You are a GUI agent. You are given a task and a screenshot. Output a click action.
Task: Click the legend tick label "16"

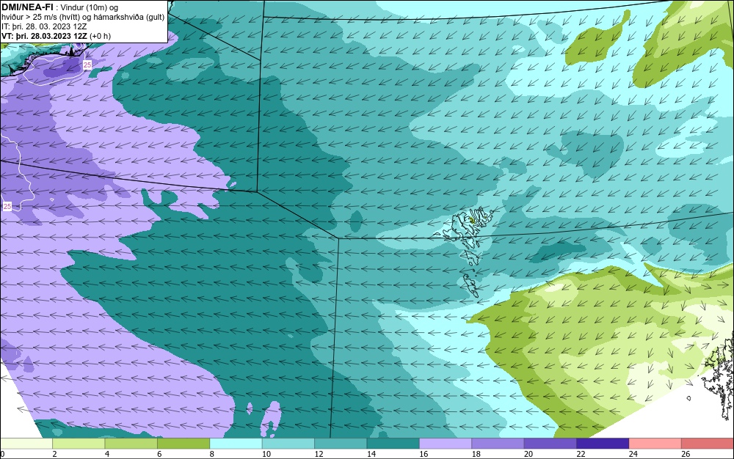click(x=424, y=454)
